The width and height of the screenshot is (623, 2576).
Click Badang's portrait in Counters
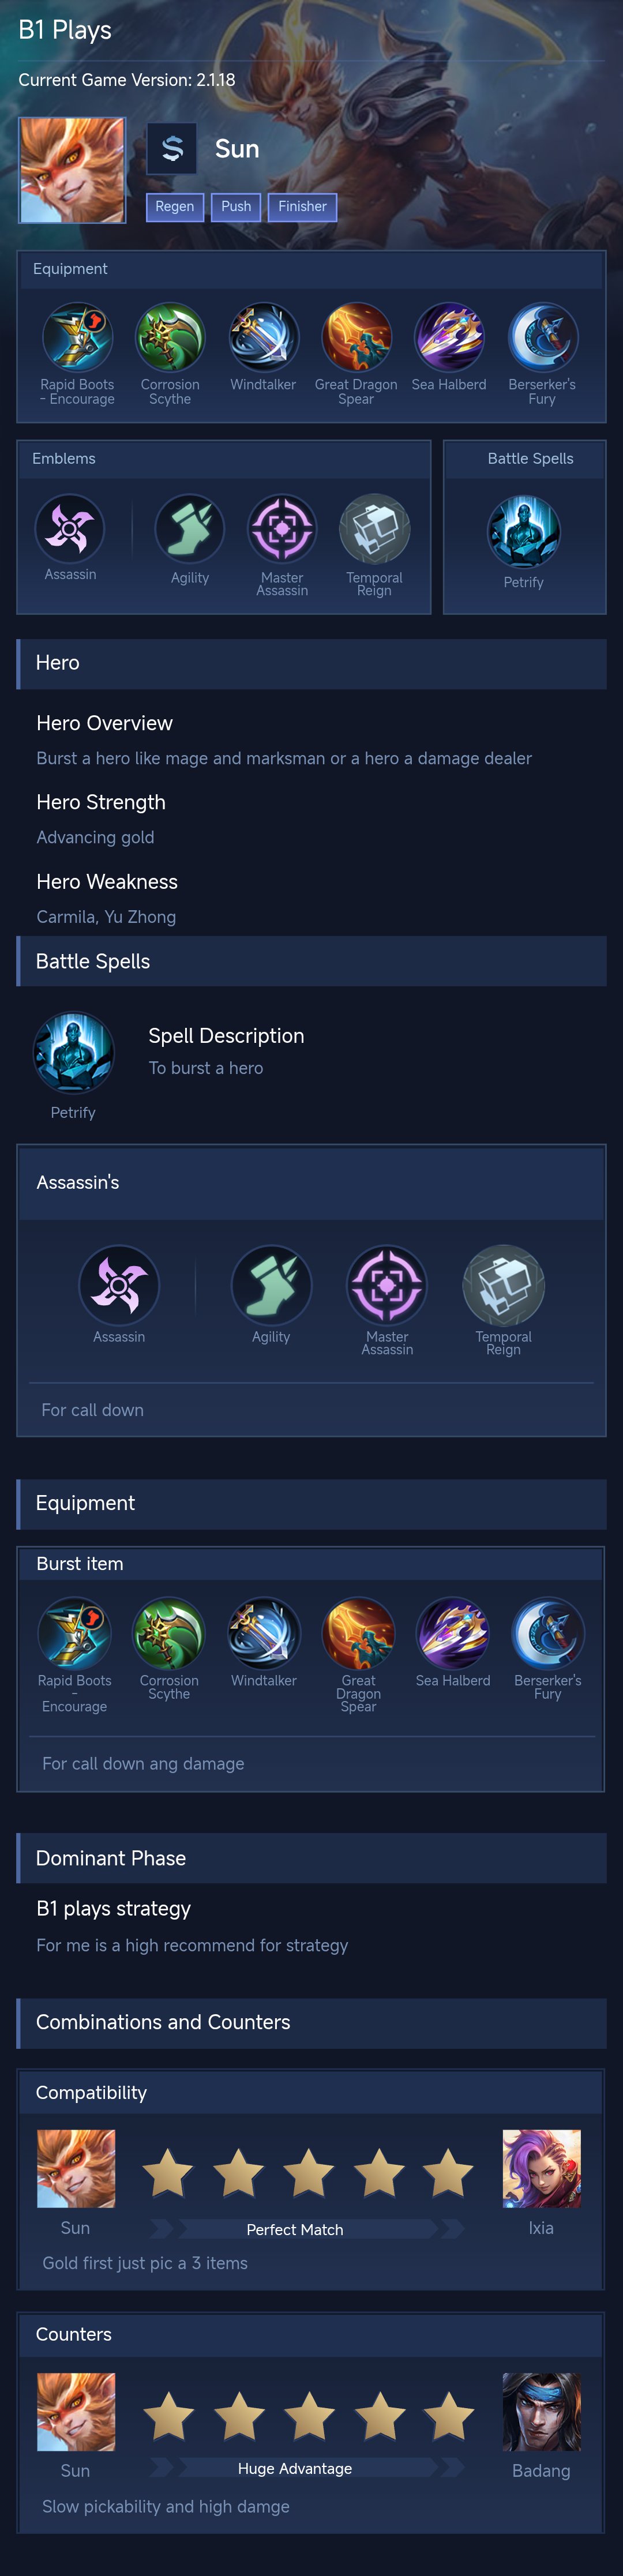(x=541, y=2411)
